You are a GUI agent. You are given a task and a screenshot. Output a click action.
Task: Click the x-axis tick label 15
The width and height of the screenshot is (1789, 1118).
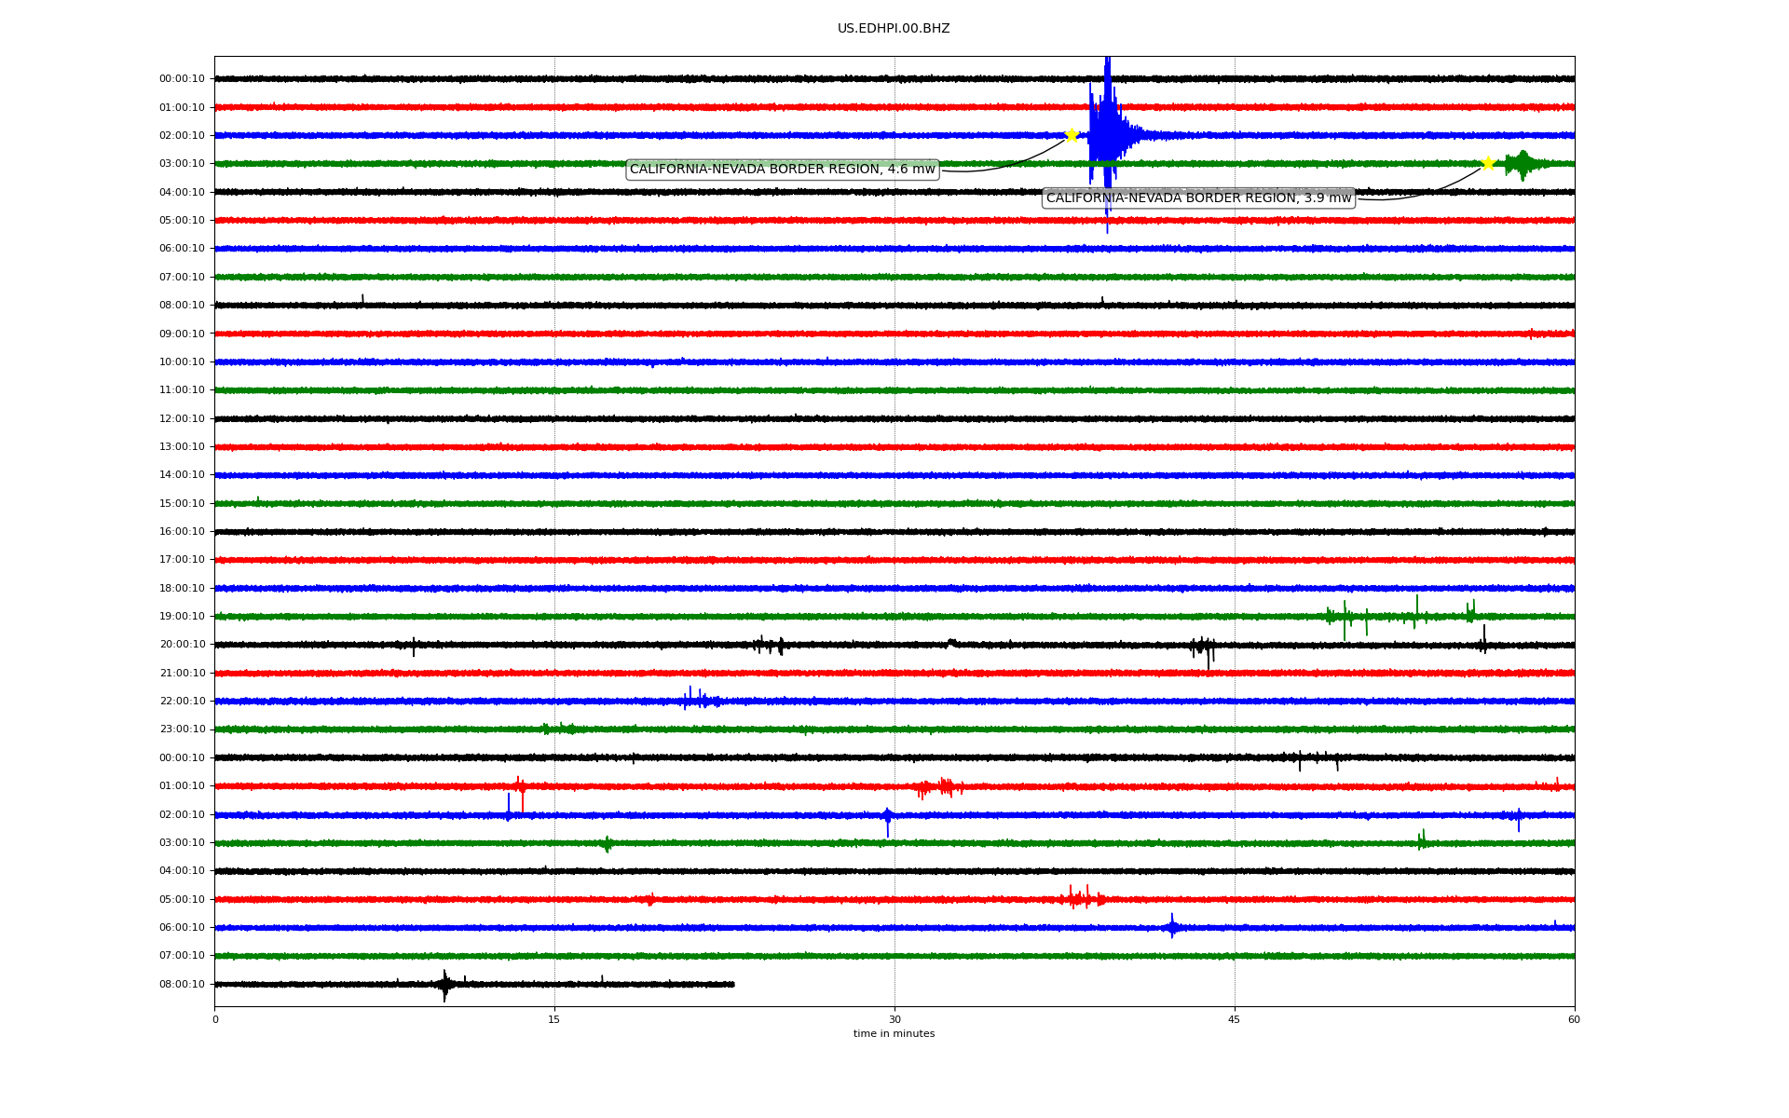point(554,1019)
